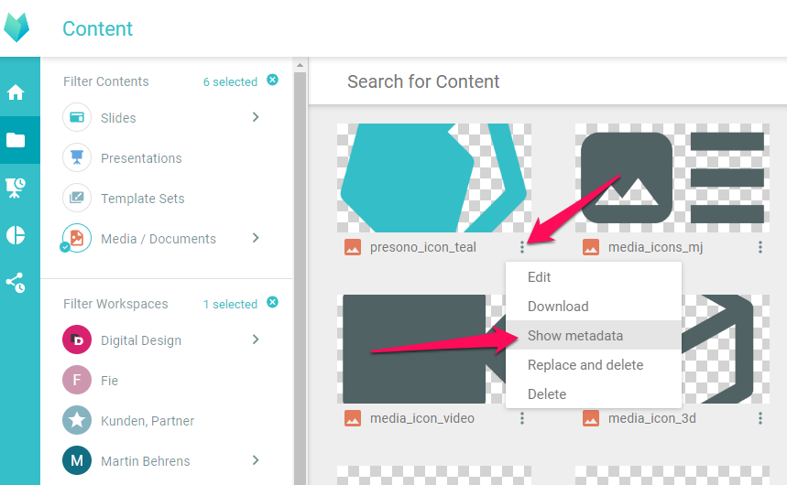This screenshot has width=787, height=485.
Task: Open three-dot menu for media_icon_video
Action: coord(522,418)
